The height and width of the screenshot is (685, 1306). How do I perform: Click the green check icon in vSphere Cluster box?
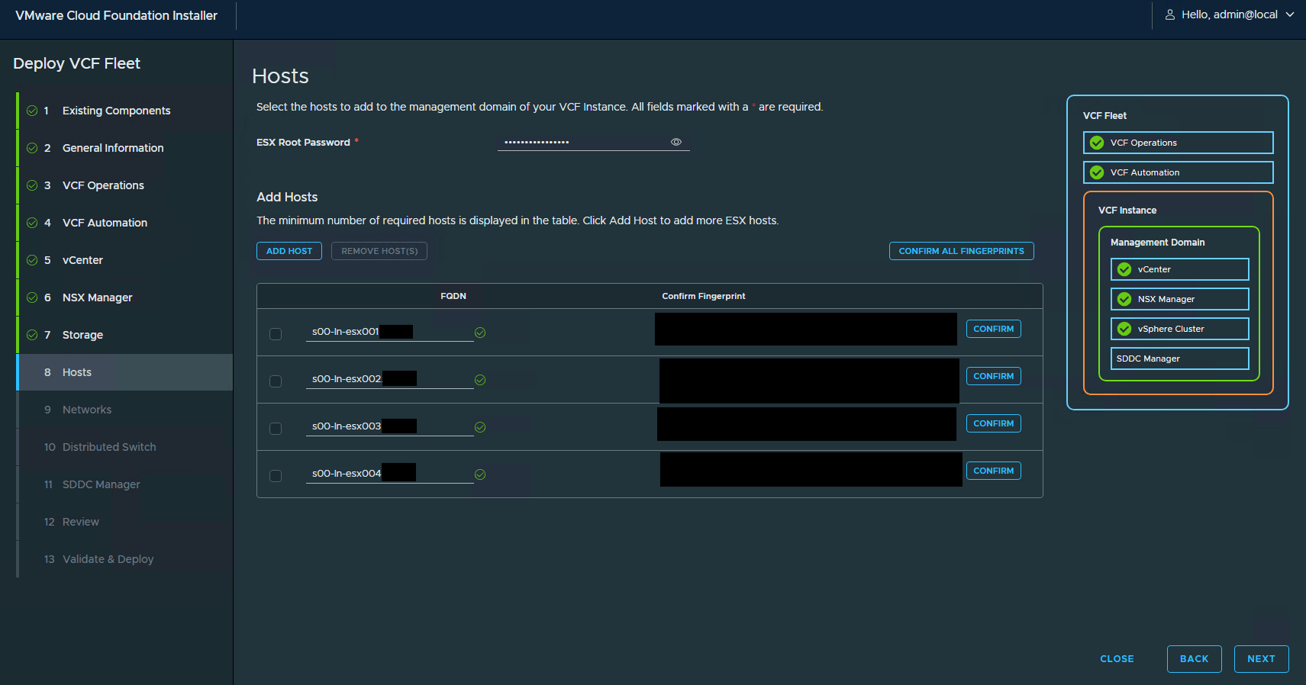point(1124,329)
